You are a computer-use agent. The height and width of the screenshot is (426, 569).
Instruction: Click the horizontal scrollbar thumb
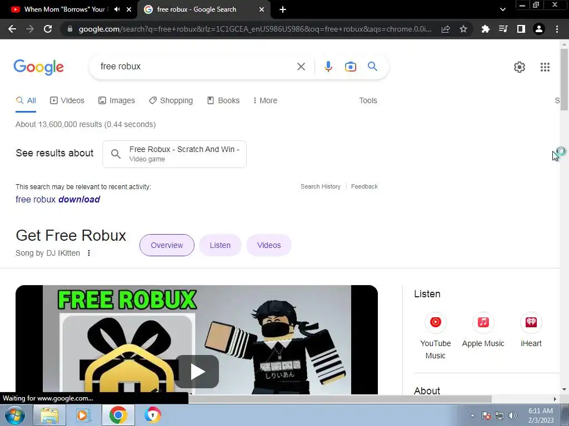[340, 399]
